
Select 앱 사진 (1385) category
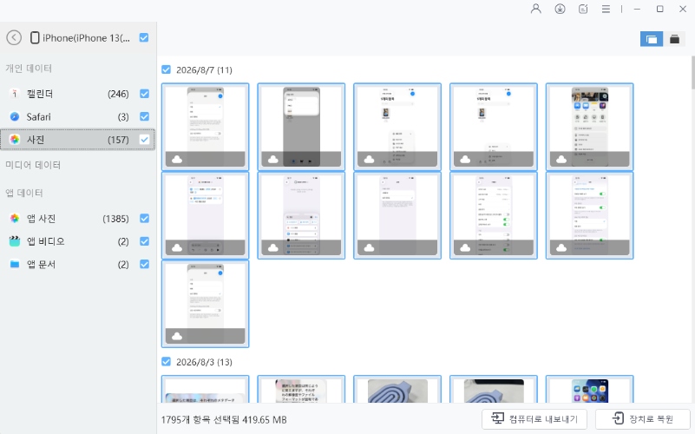coord(77,219)
